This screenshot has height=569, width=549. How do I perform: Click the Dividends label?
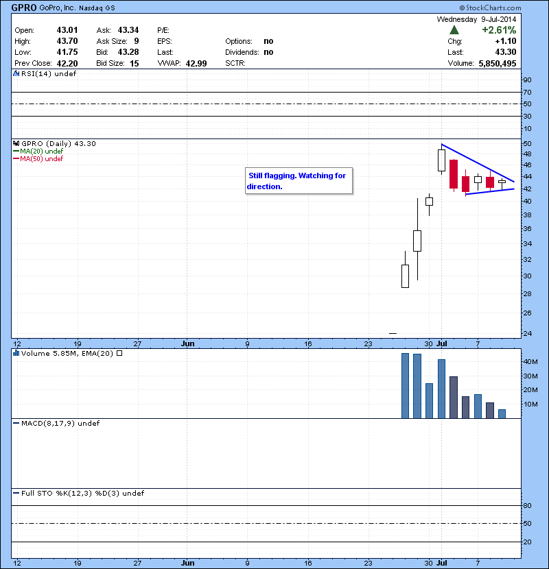tap(242, 52)
